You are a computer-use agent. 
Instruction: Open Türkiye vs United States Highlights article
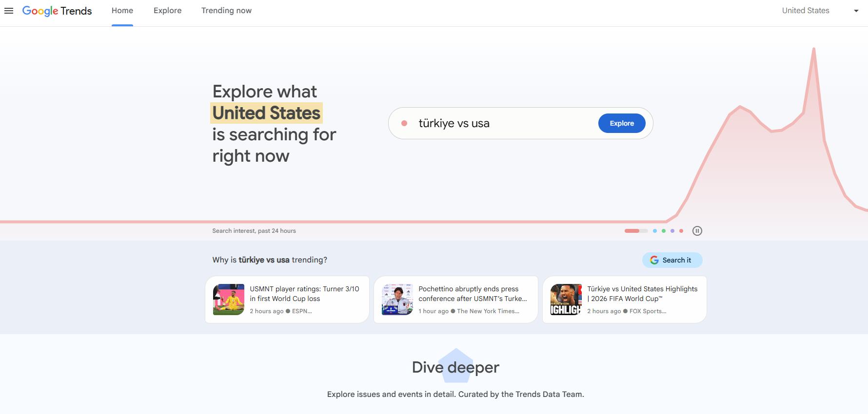click(625, 300)
